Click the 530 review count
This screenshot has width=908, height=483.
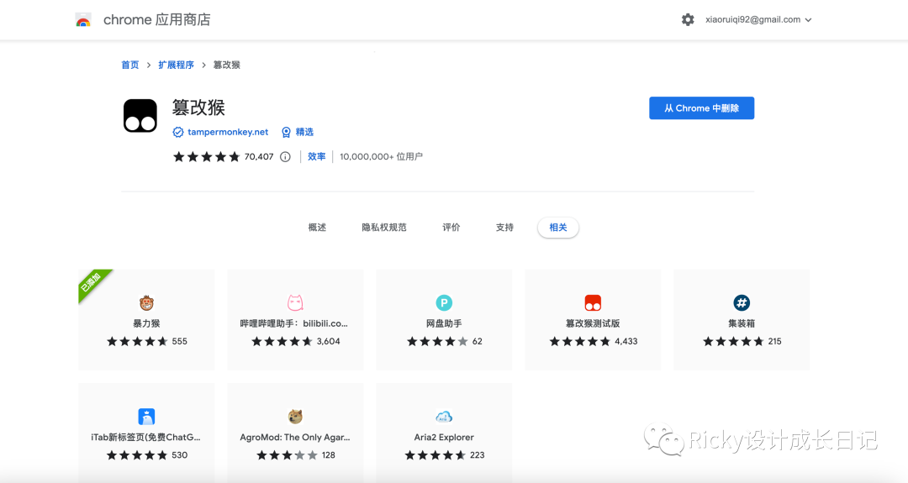pos(180,455)
